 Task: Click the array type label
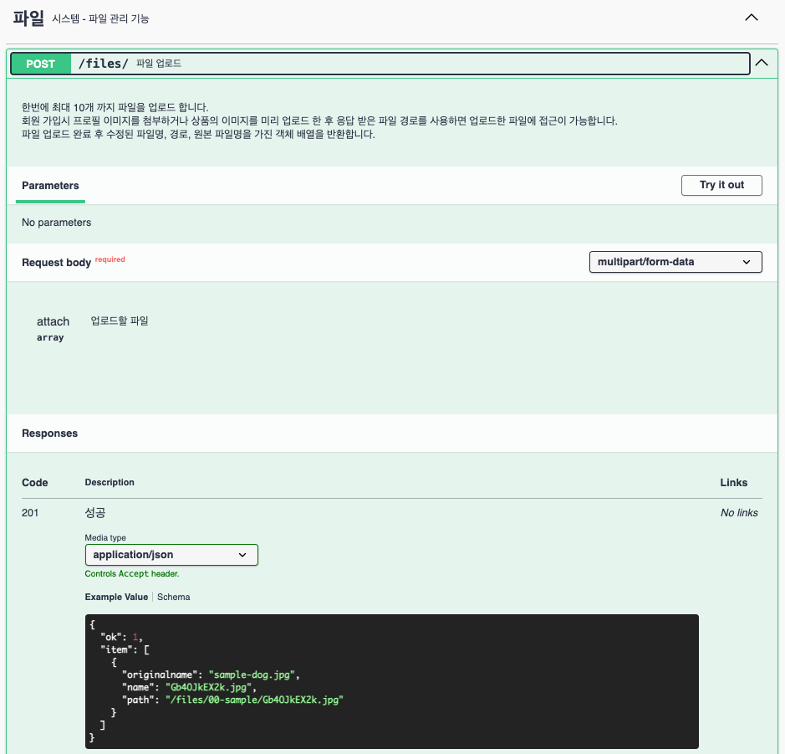coord(50,338)
